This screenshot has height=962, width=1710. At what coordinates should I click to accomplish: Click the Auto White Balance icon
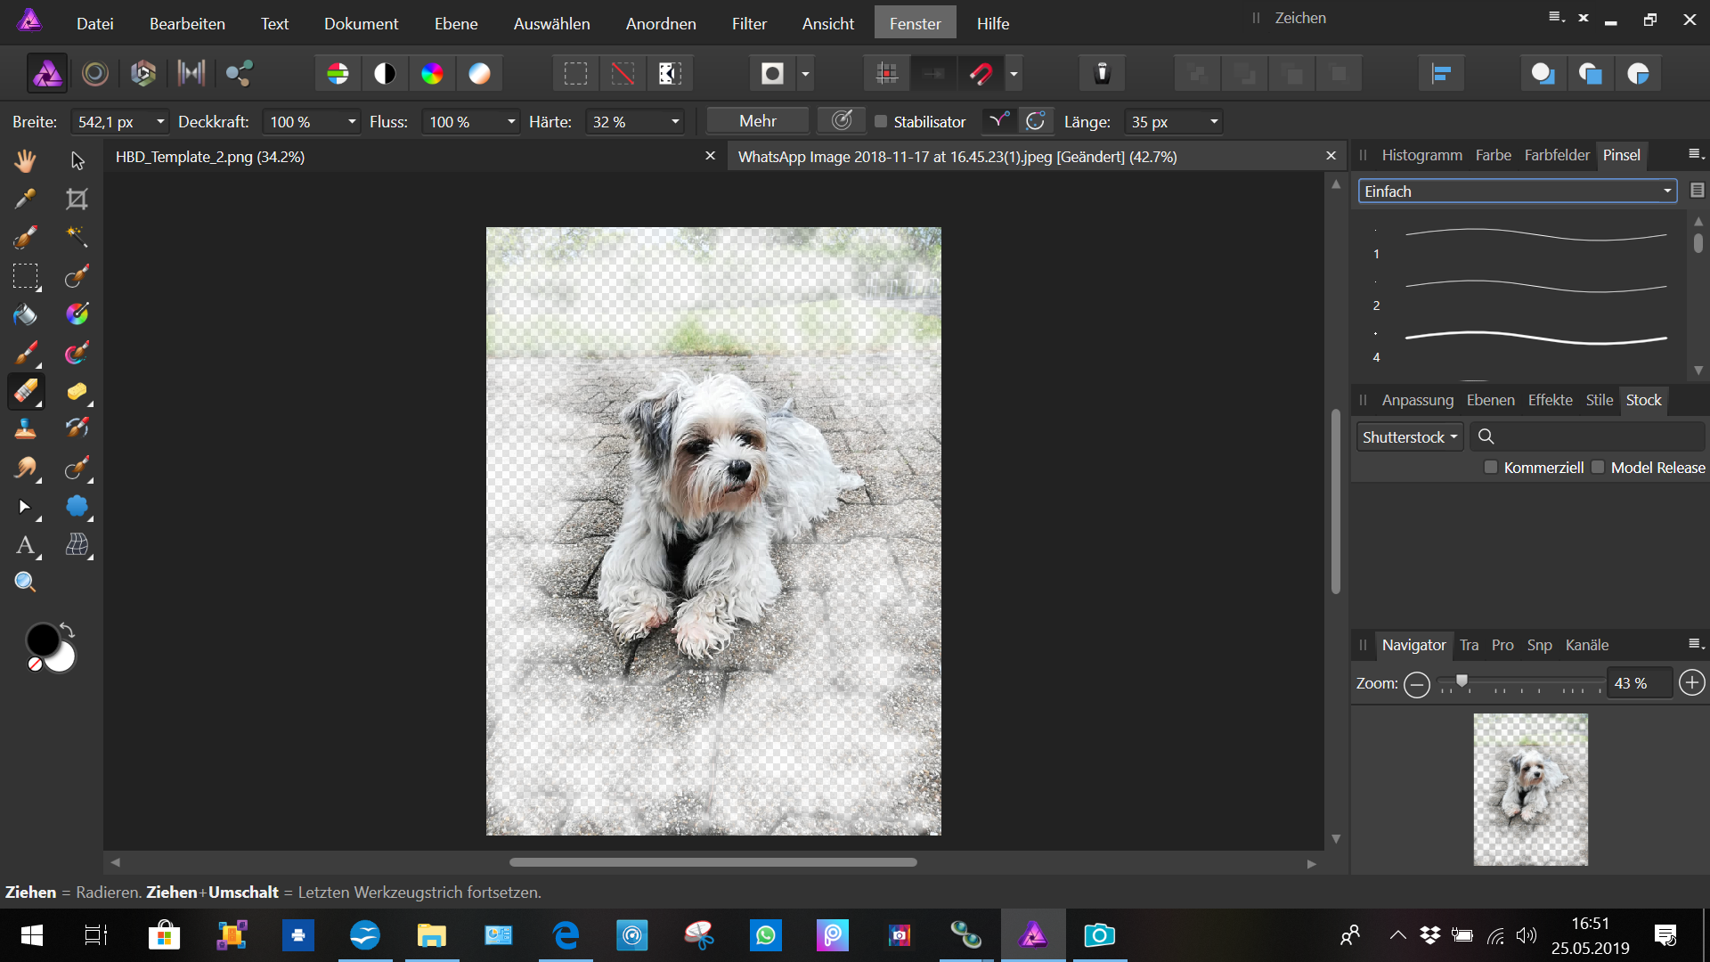click(x=479, y=73)
